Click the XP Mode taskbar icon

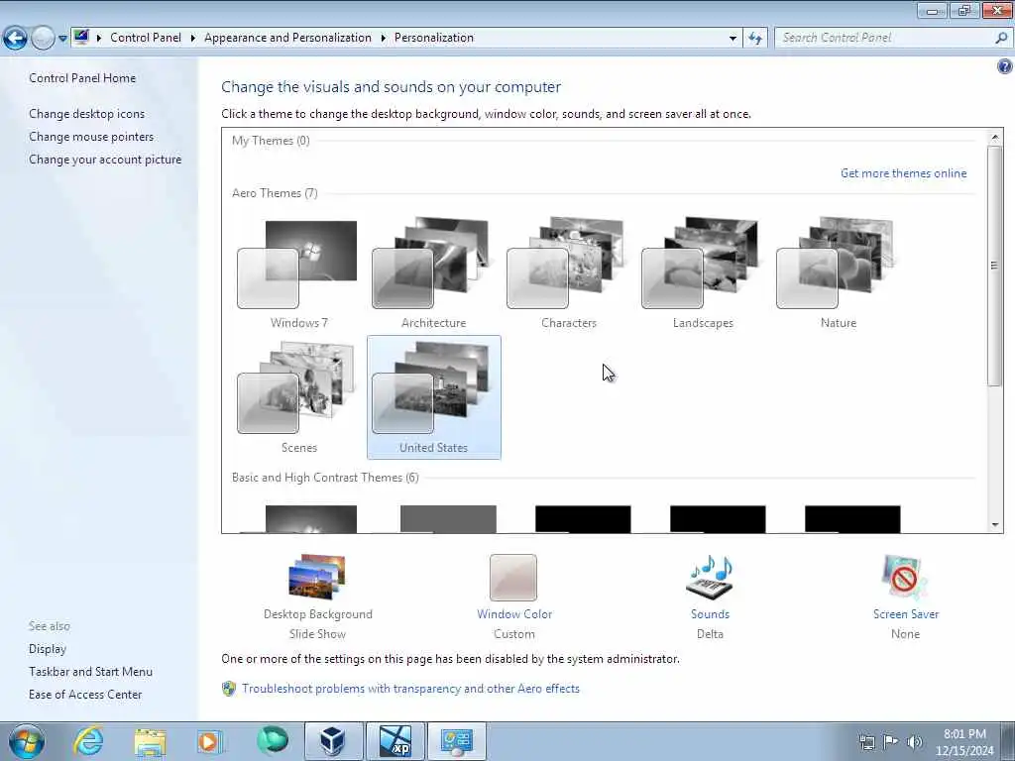(395, 741)
